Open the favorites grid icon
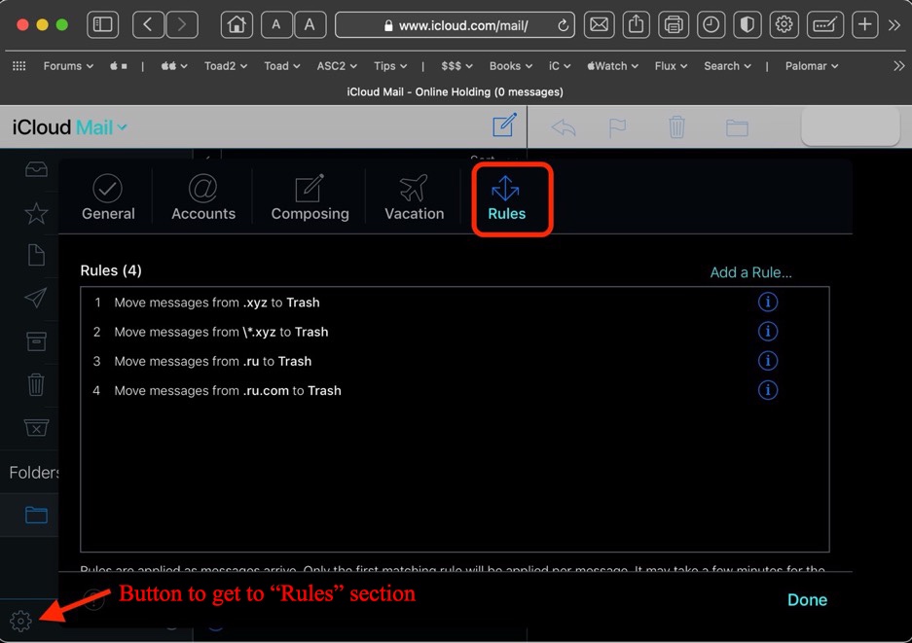The image size is (912, 643). click(x=19, y=66)
